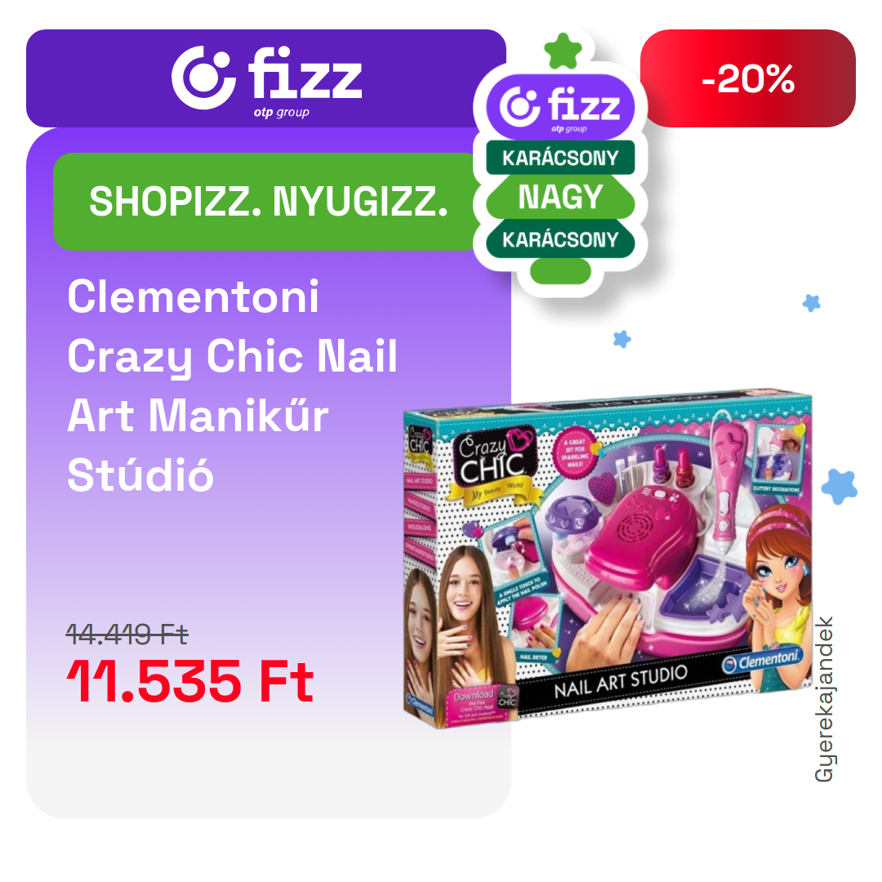
Task: Open the Nail Art Studio box image
Action: (x=608, y=557)
